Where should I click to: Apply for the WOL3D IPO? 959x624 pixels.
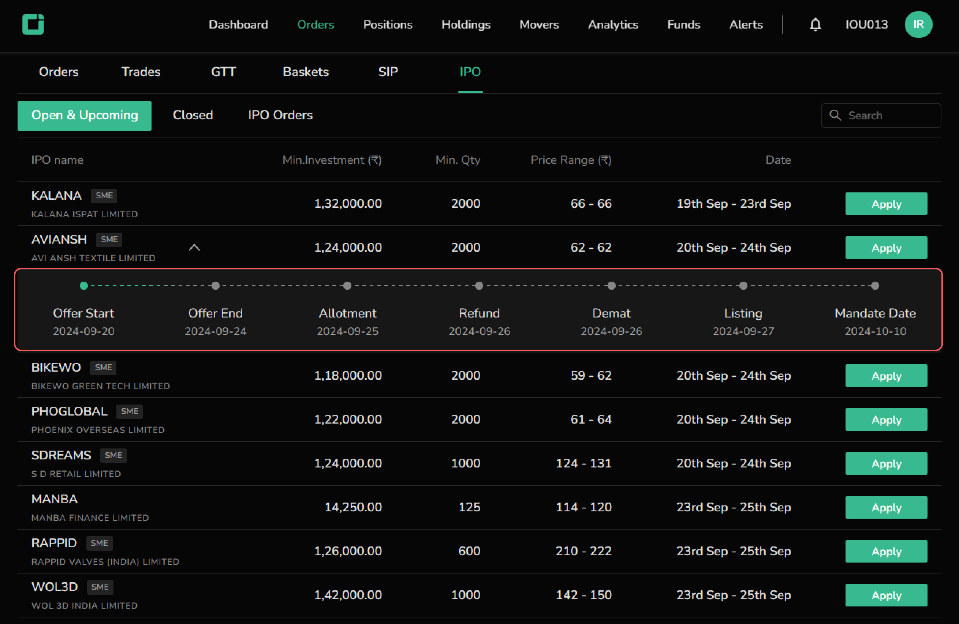point(886,595)
